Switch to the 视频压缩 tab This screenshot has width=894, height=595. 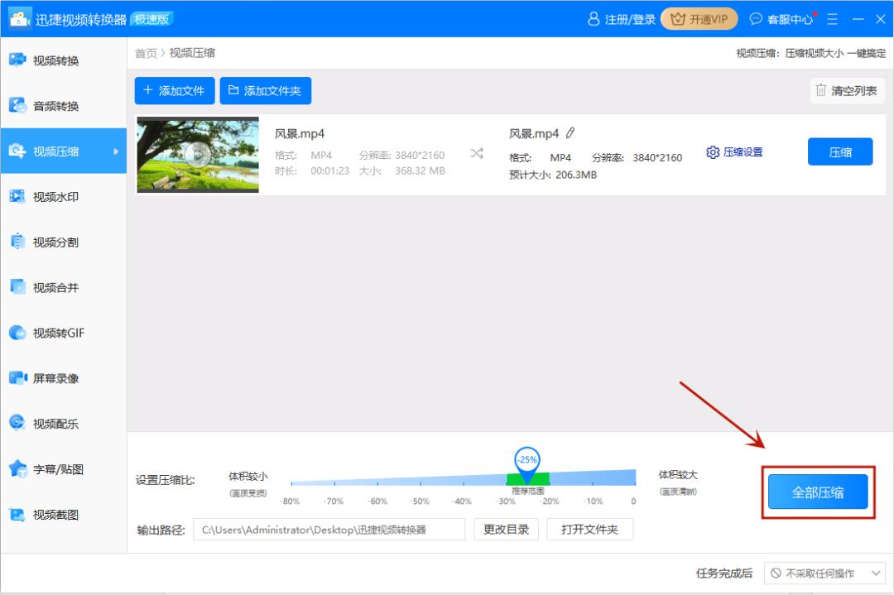50,151
